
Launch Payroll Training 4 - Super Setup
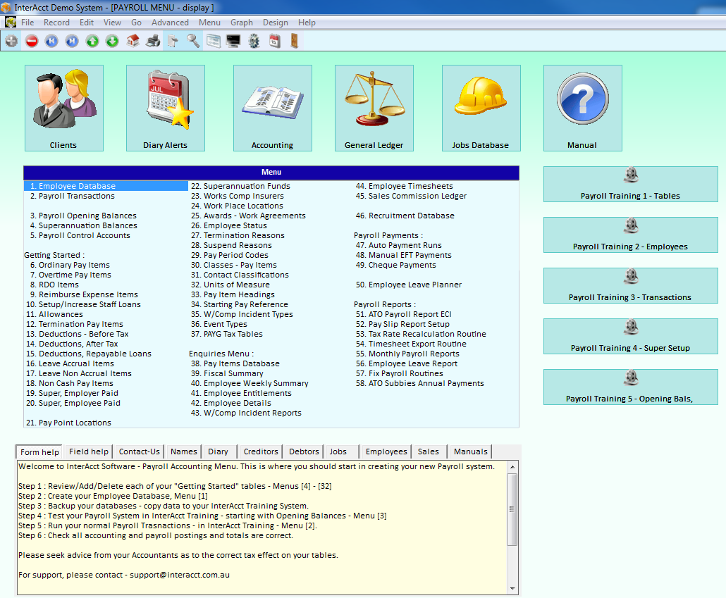coord(630,336)
